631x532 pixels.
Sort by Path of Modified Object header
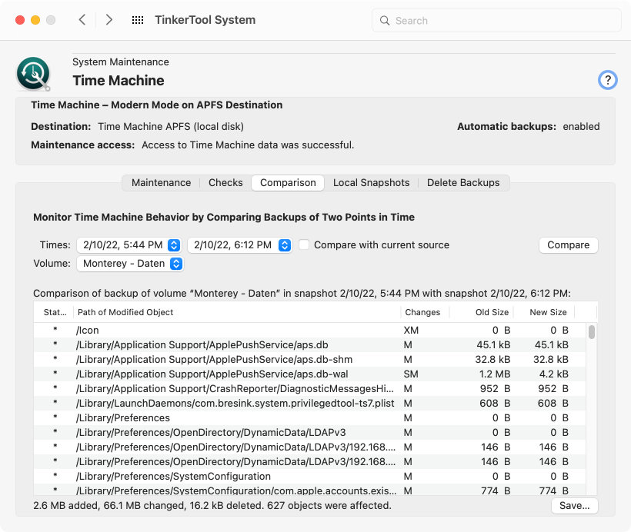pyautogui.click(x=237, y=312)
